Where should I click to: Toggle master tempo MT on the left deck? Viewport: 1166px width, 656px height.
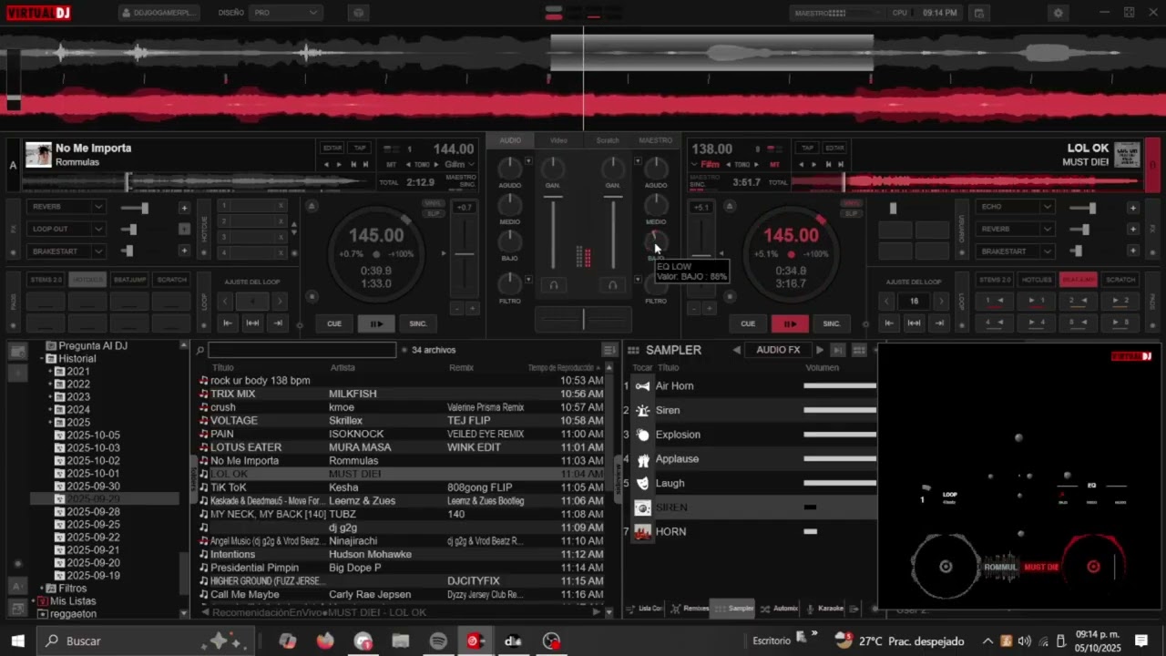click(392, 165)
